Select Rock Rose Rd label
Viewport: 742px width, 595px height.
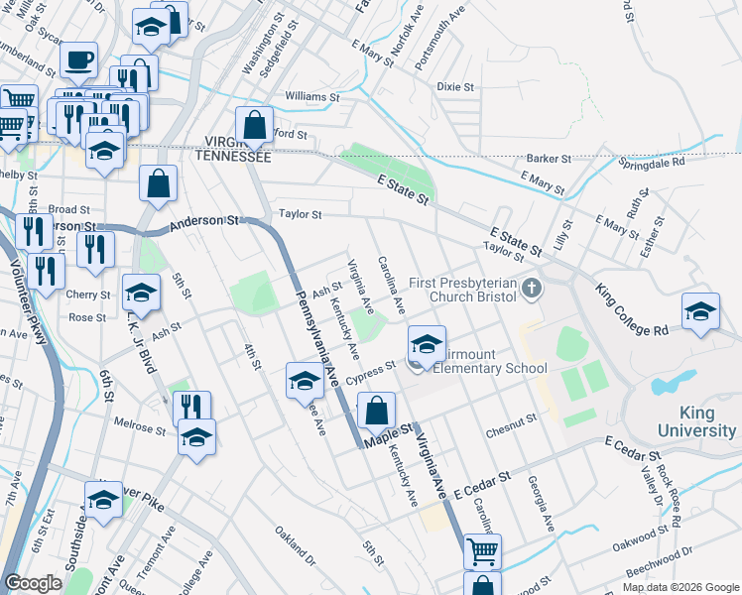tap(669, 496)
